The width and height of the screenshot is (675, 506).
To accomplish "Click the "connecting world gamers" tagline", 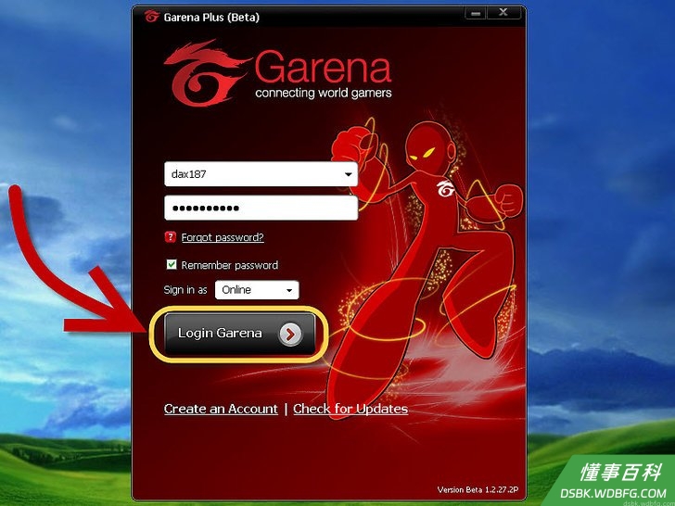I will click(x=324, y=94).
